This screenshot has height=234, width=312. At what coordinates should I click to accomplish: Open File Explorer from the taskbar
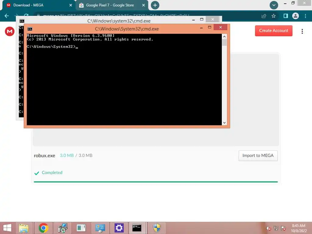click(x=24, y=228)
